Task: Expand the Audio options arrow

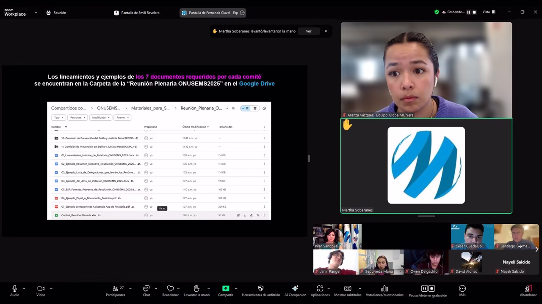Action: click(24, 288)
